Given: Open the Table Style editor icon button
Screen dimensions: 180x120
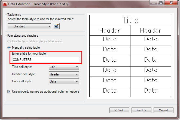Looking at the screenshot, I should point(56,26).
